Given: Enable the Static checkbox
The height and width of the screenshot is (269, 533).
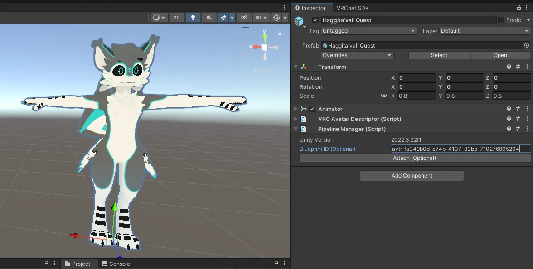Looking at the screenshot, I should (501, 20).
